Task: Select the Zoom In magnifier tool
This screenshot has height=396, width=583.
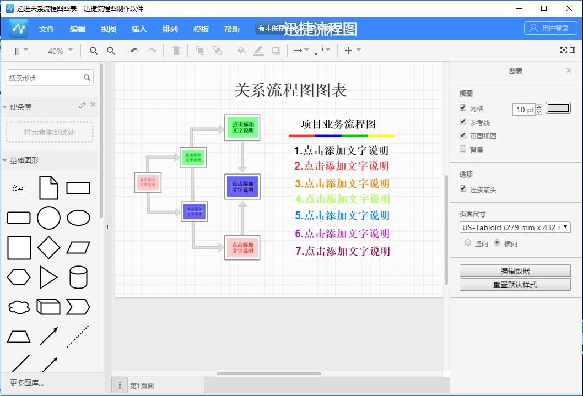Action: tap(94, 50)
